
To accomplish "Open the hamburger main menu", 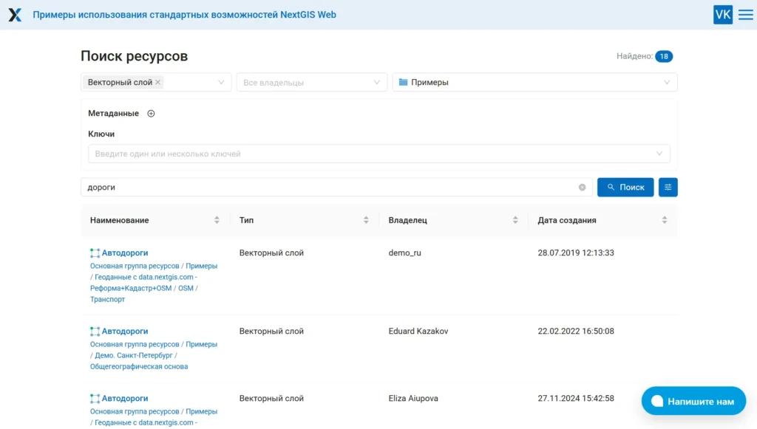I will click(745, 15).
